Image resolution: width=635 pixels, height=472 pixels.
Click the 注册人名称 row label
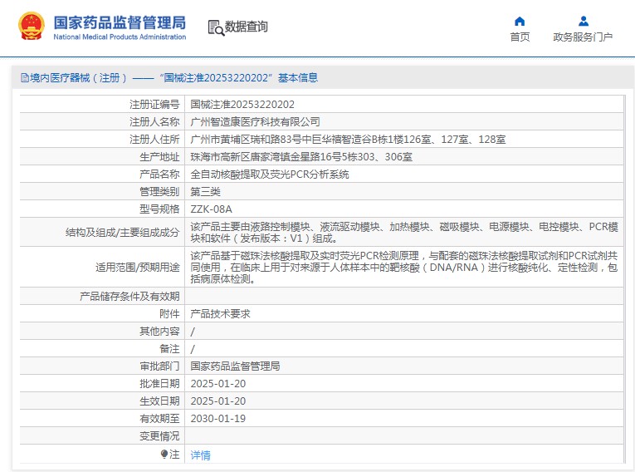point(154,122)
